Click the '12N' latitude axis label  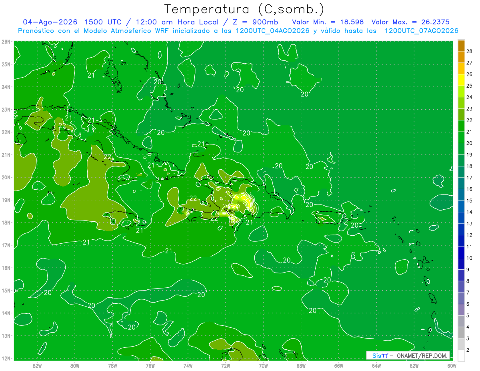click(x=6, y=358)
